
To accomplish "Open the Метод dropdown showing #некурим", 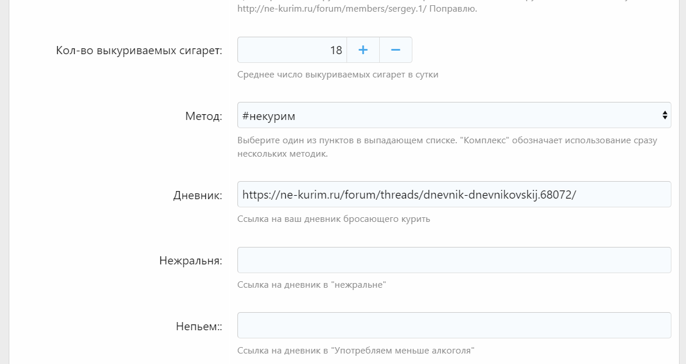I will pos(449,115).
